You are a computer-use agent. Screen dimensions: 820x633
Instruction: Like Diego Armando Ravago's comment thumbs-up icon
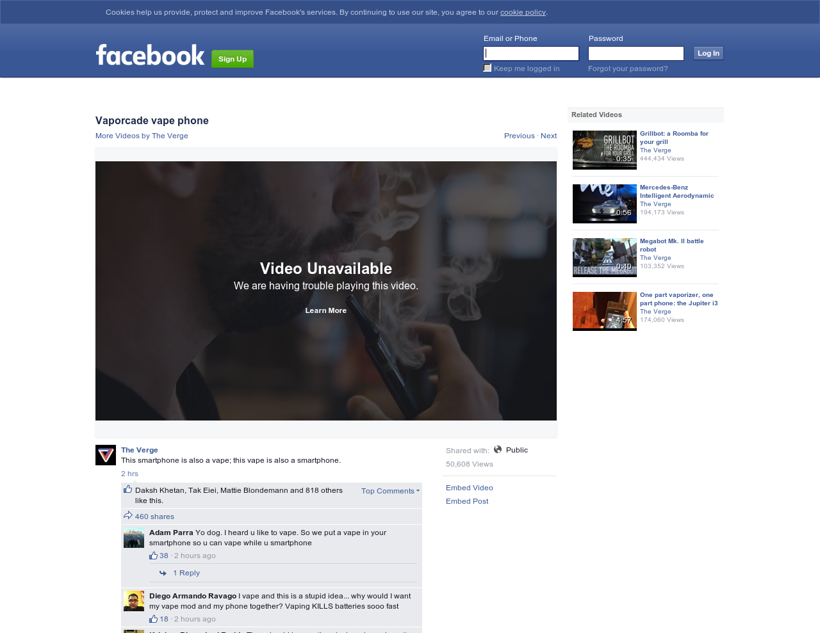[153, 619]
